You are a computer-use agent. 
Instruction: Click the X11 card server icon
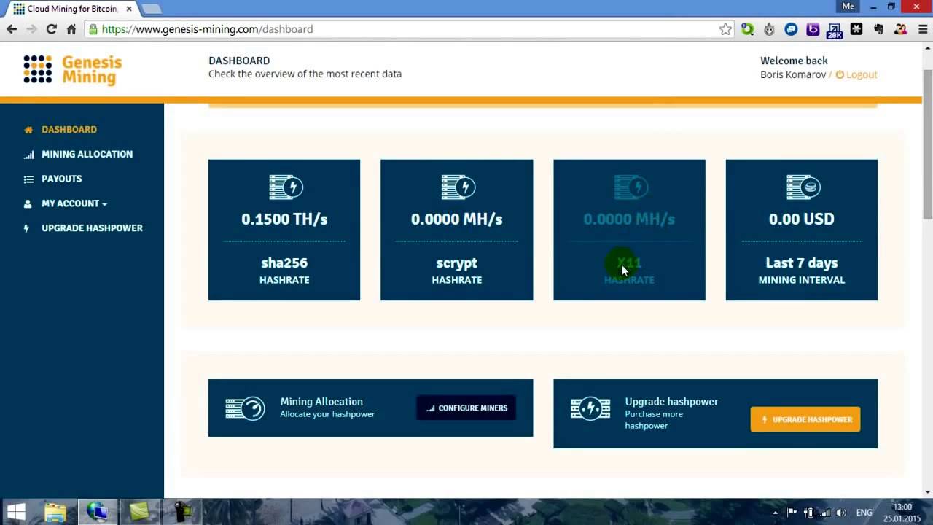[x=631, y=187]
